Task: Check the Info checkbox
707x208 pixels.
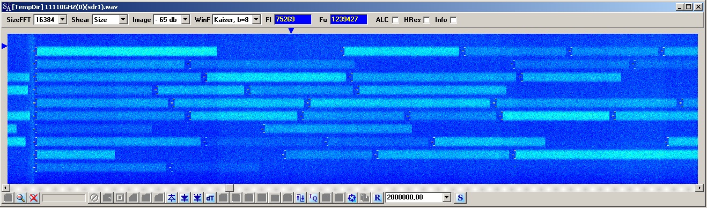Action: point(453,20)
